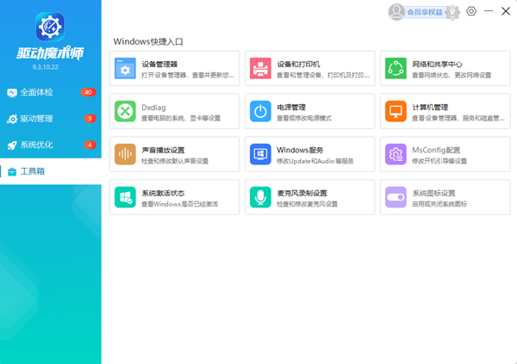Click the 查看Windows是否已经激活 description
This screenshot has width=517, height=364.
[180, 204]
